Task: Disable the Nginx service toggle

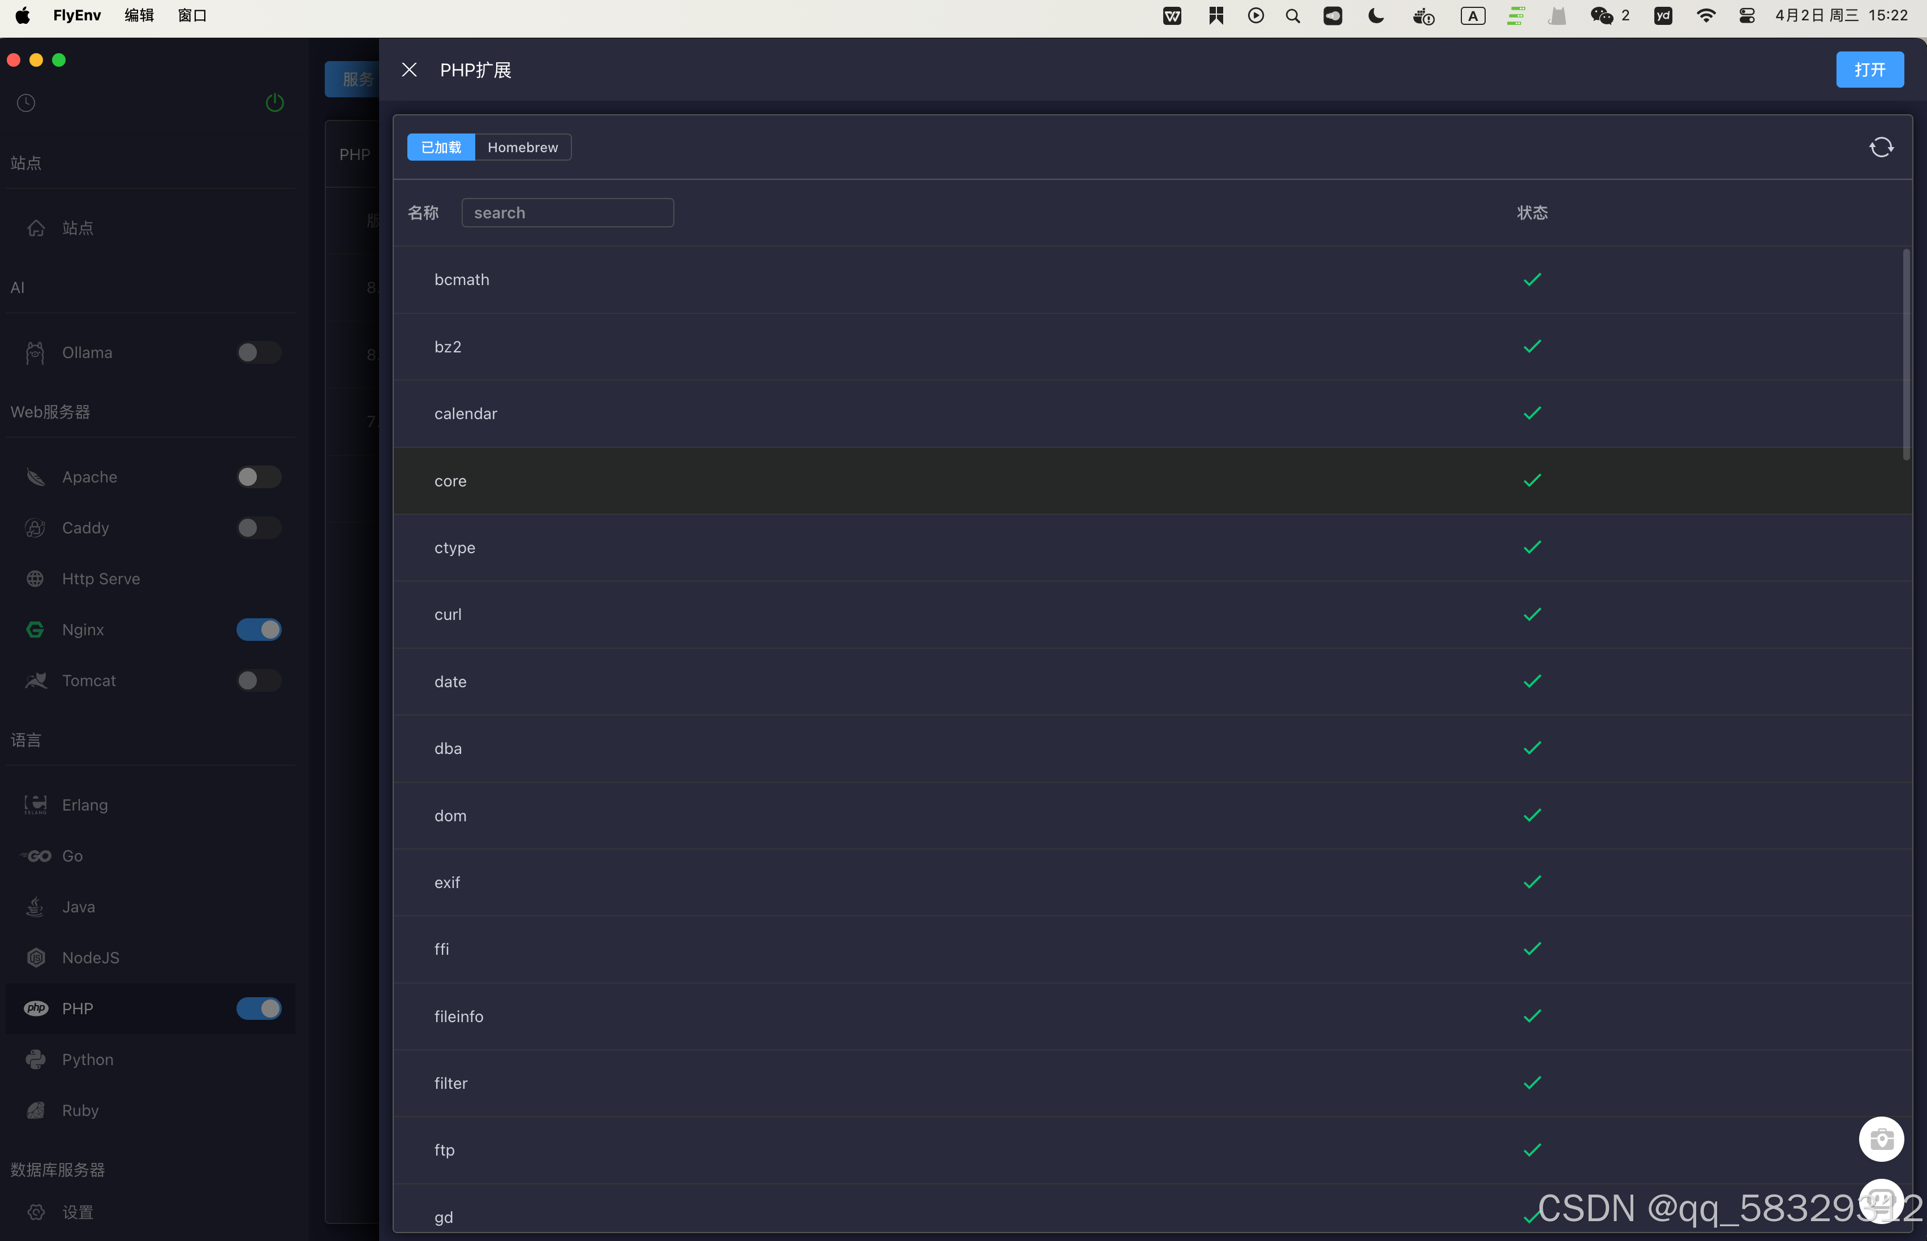Action: 259,630
